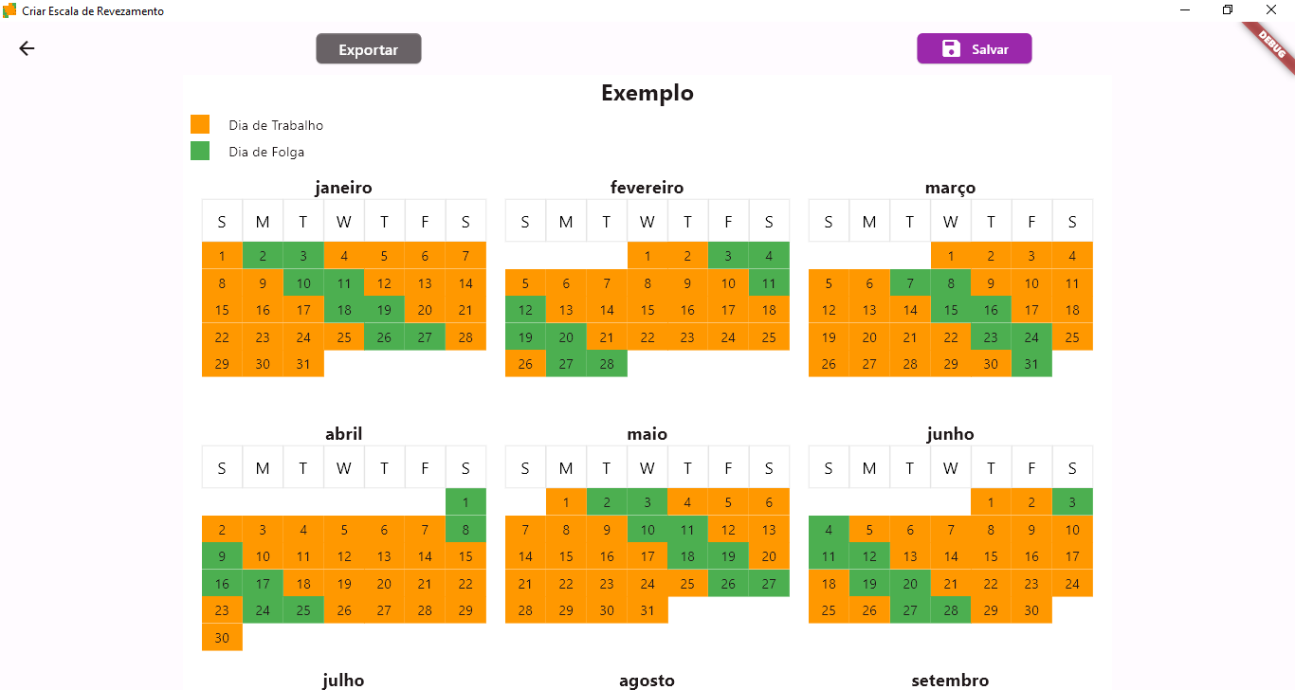Toggle January 2 day cell
This screenshot has height=690, width=1295.
coord(263,256)
